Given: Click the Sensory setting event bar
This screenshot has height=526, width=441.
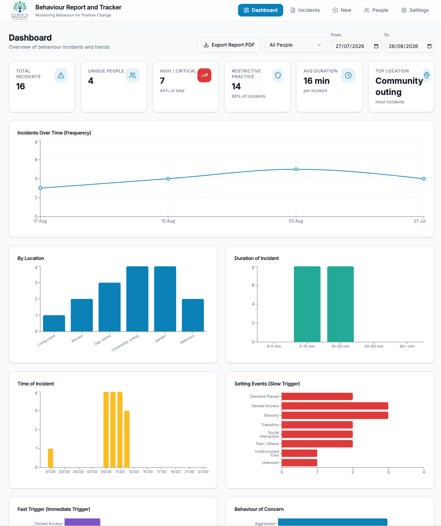Looking at the screenshot, I should (x=335, y=415).
